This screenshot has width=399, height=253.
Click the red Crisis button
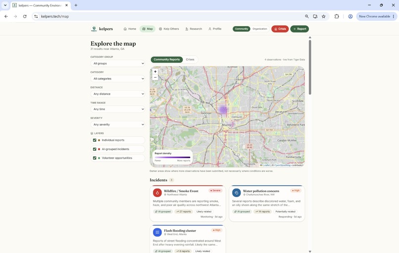tap(280, 29)
